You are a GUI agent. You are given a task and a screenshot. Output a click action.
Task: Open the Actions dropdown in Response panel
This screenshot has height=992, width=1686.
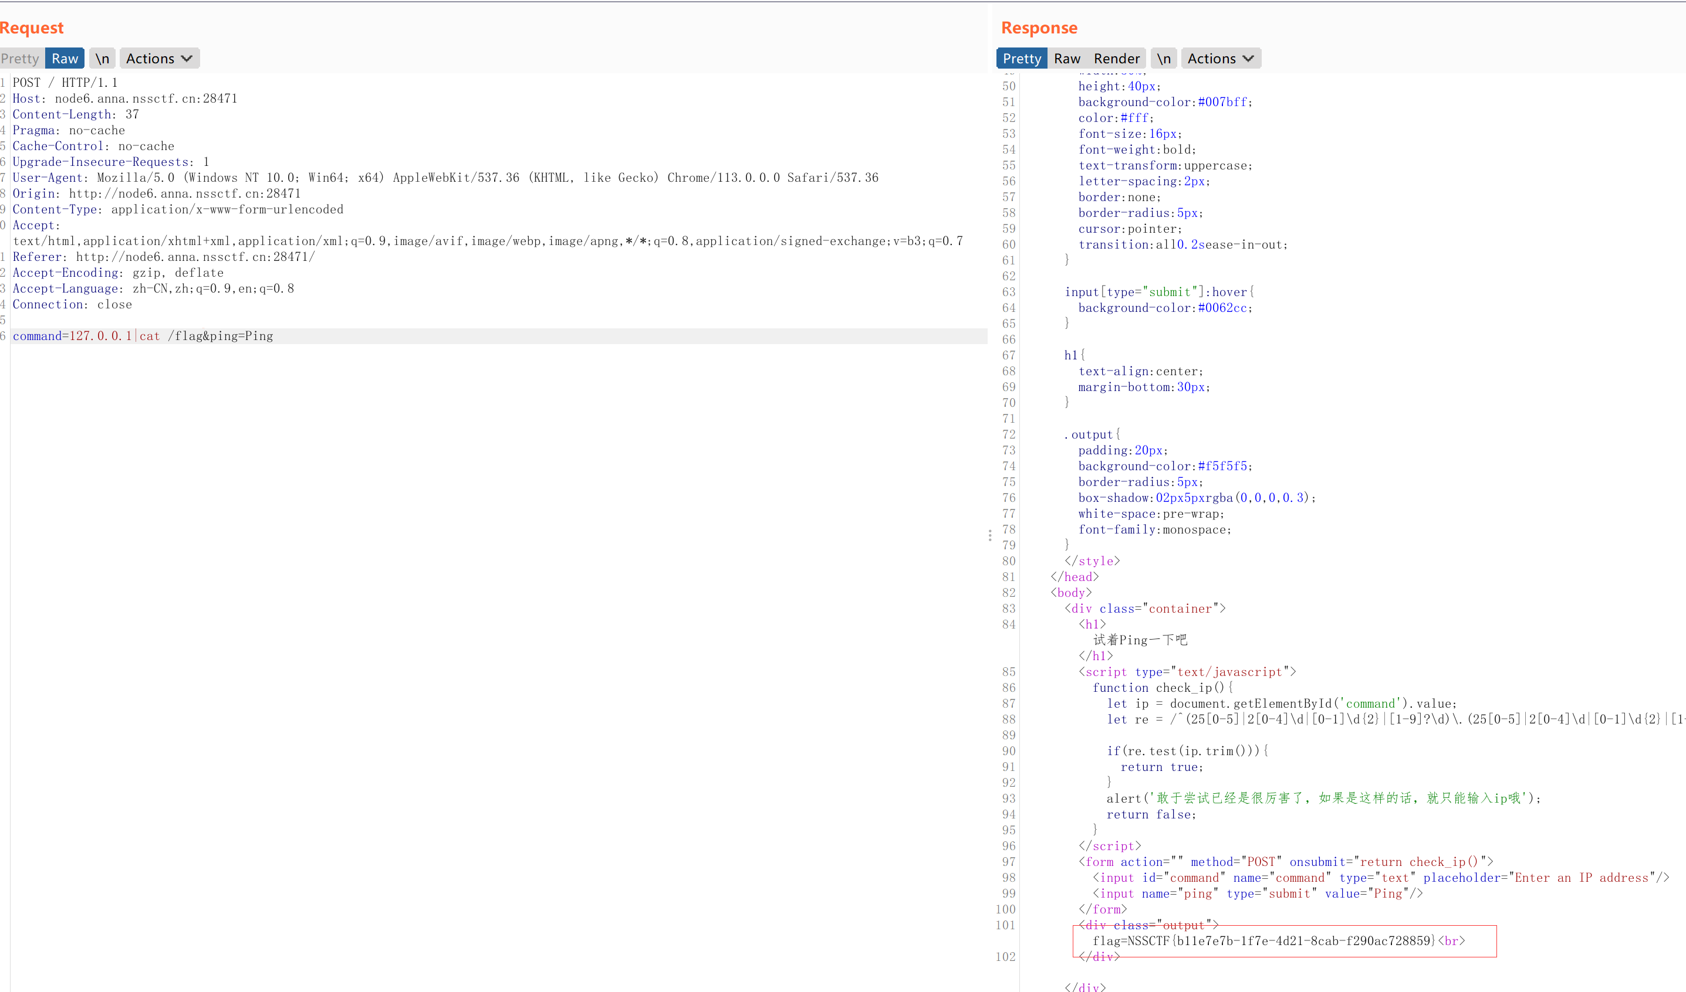1221,59
